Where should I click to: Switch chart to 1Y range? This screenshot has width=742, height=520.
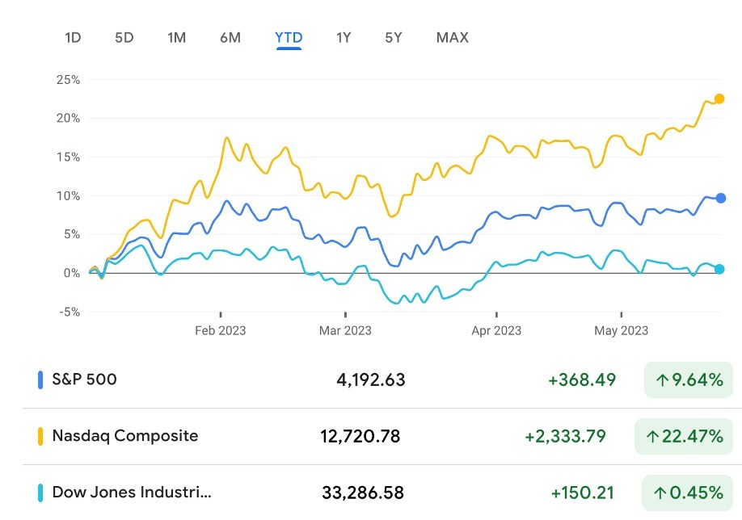pos(344,37)
